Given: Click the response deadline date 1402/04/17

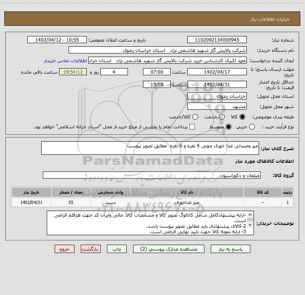Looking at the screenshot, I should point(217,72).
